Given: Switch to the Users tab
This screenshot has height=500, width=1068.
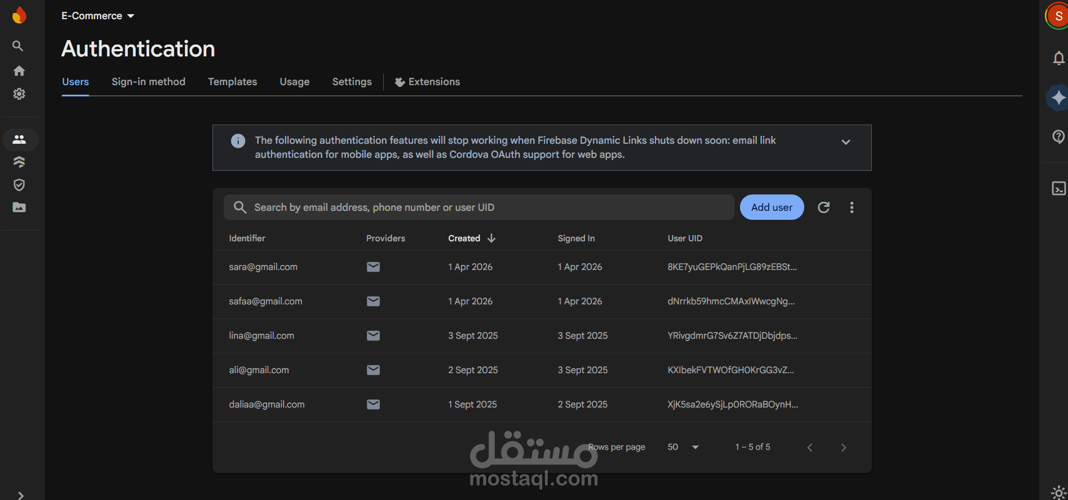Looking at the screenshot, I should pos(76,82).
